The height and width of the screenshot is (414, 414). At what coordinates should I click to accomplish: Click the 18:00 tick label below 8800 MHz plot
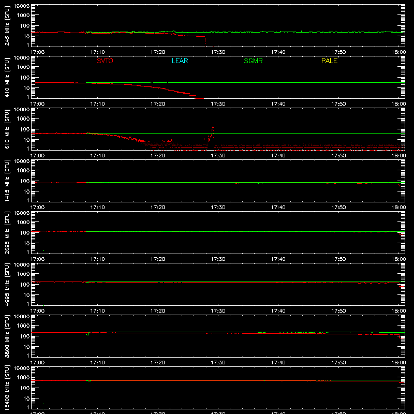398,363
